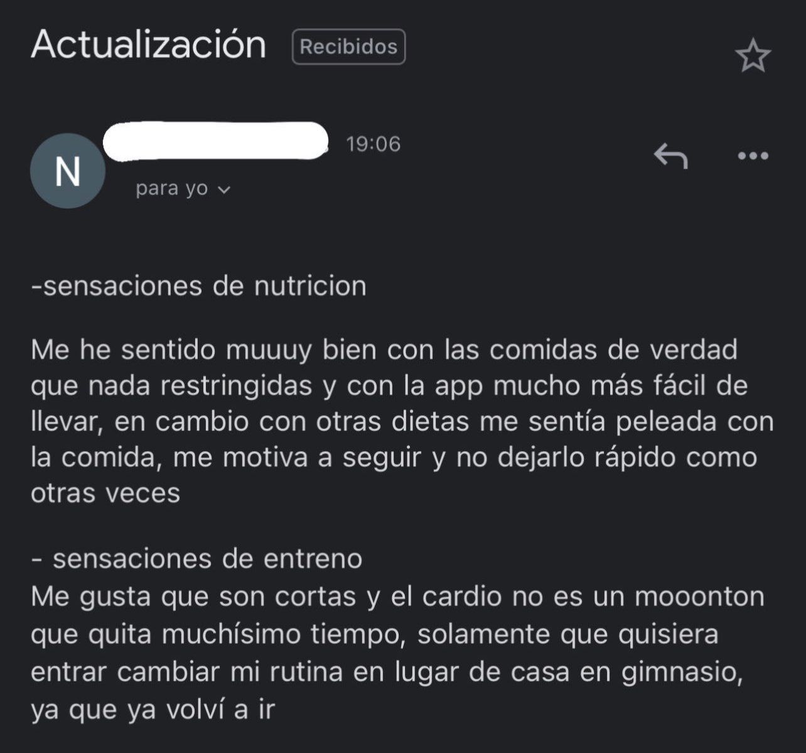Open the three-dot more options menu
The width and height of the screenshot is (806, 753).
pyautogui.click(x=753, y=156)
